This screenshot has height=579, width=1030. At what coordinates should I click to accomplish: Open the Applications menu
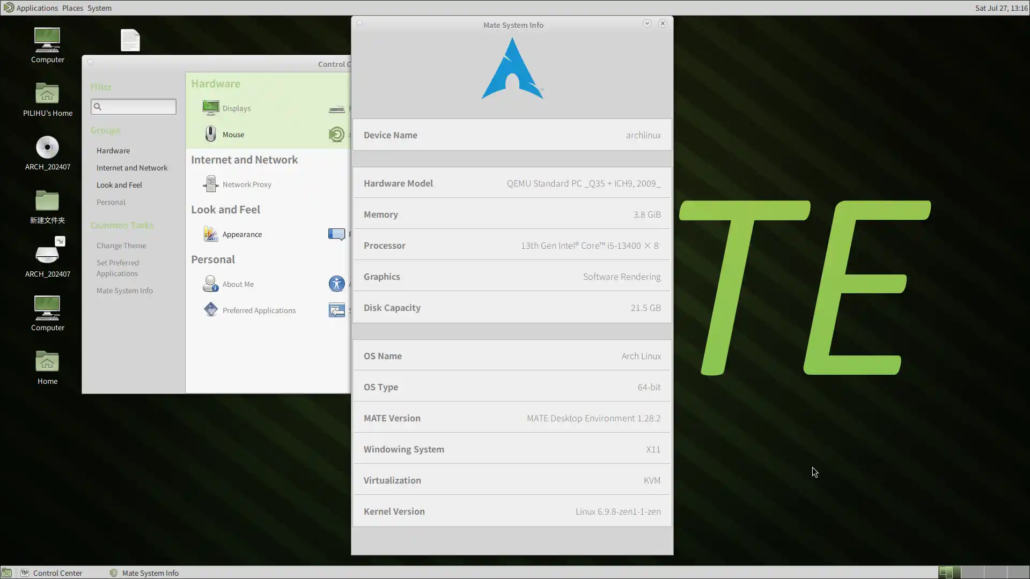pyautogui.click(x=36, y=8)
